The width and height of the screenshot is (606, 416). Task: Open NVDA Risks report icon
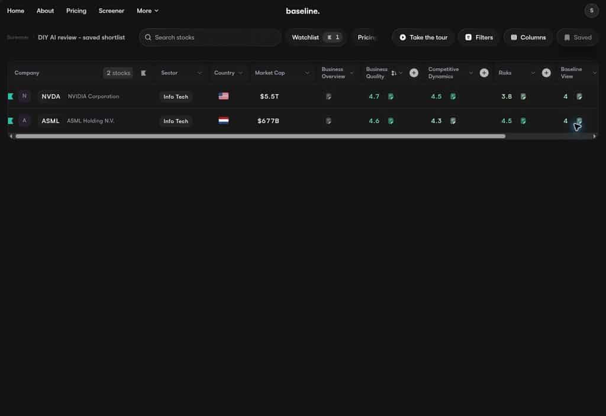click(x=523, y=96)
